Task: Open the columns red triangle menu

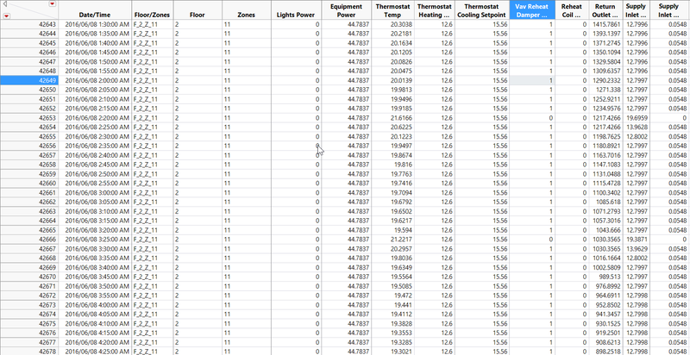Action: pyautogui.click(x=53, y=4)
